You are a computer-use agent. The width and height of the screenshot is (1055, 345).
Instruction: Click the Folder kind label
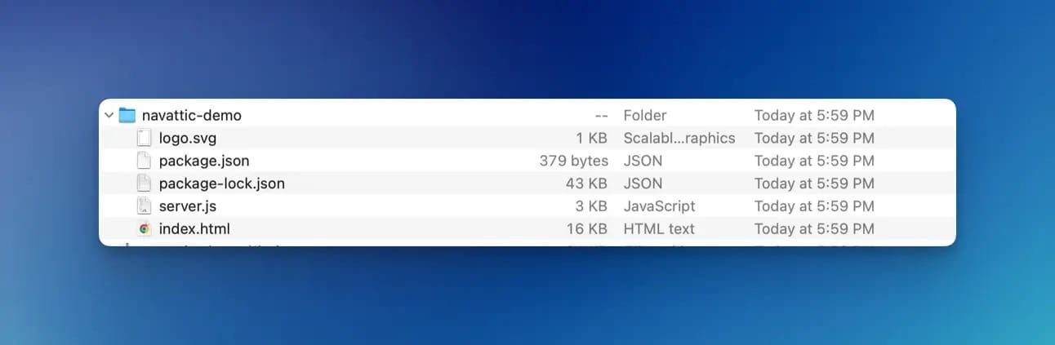645,116
